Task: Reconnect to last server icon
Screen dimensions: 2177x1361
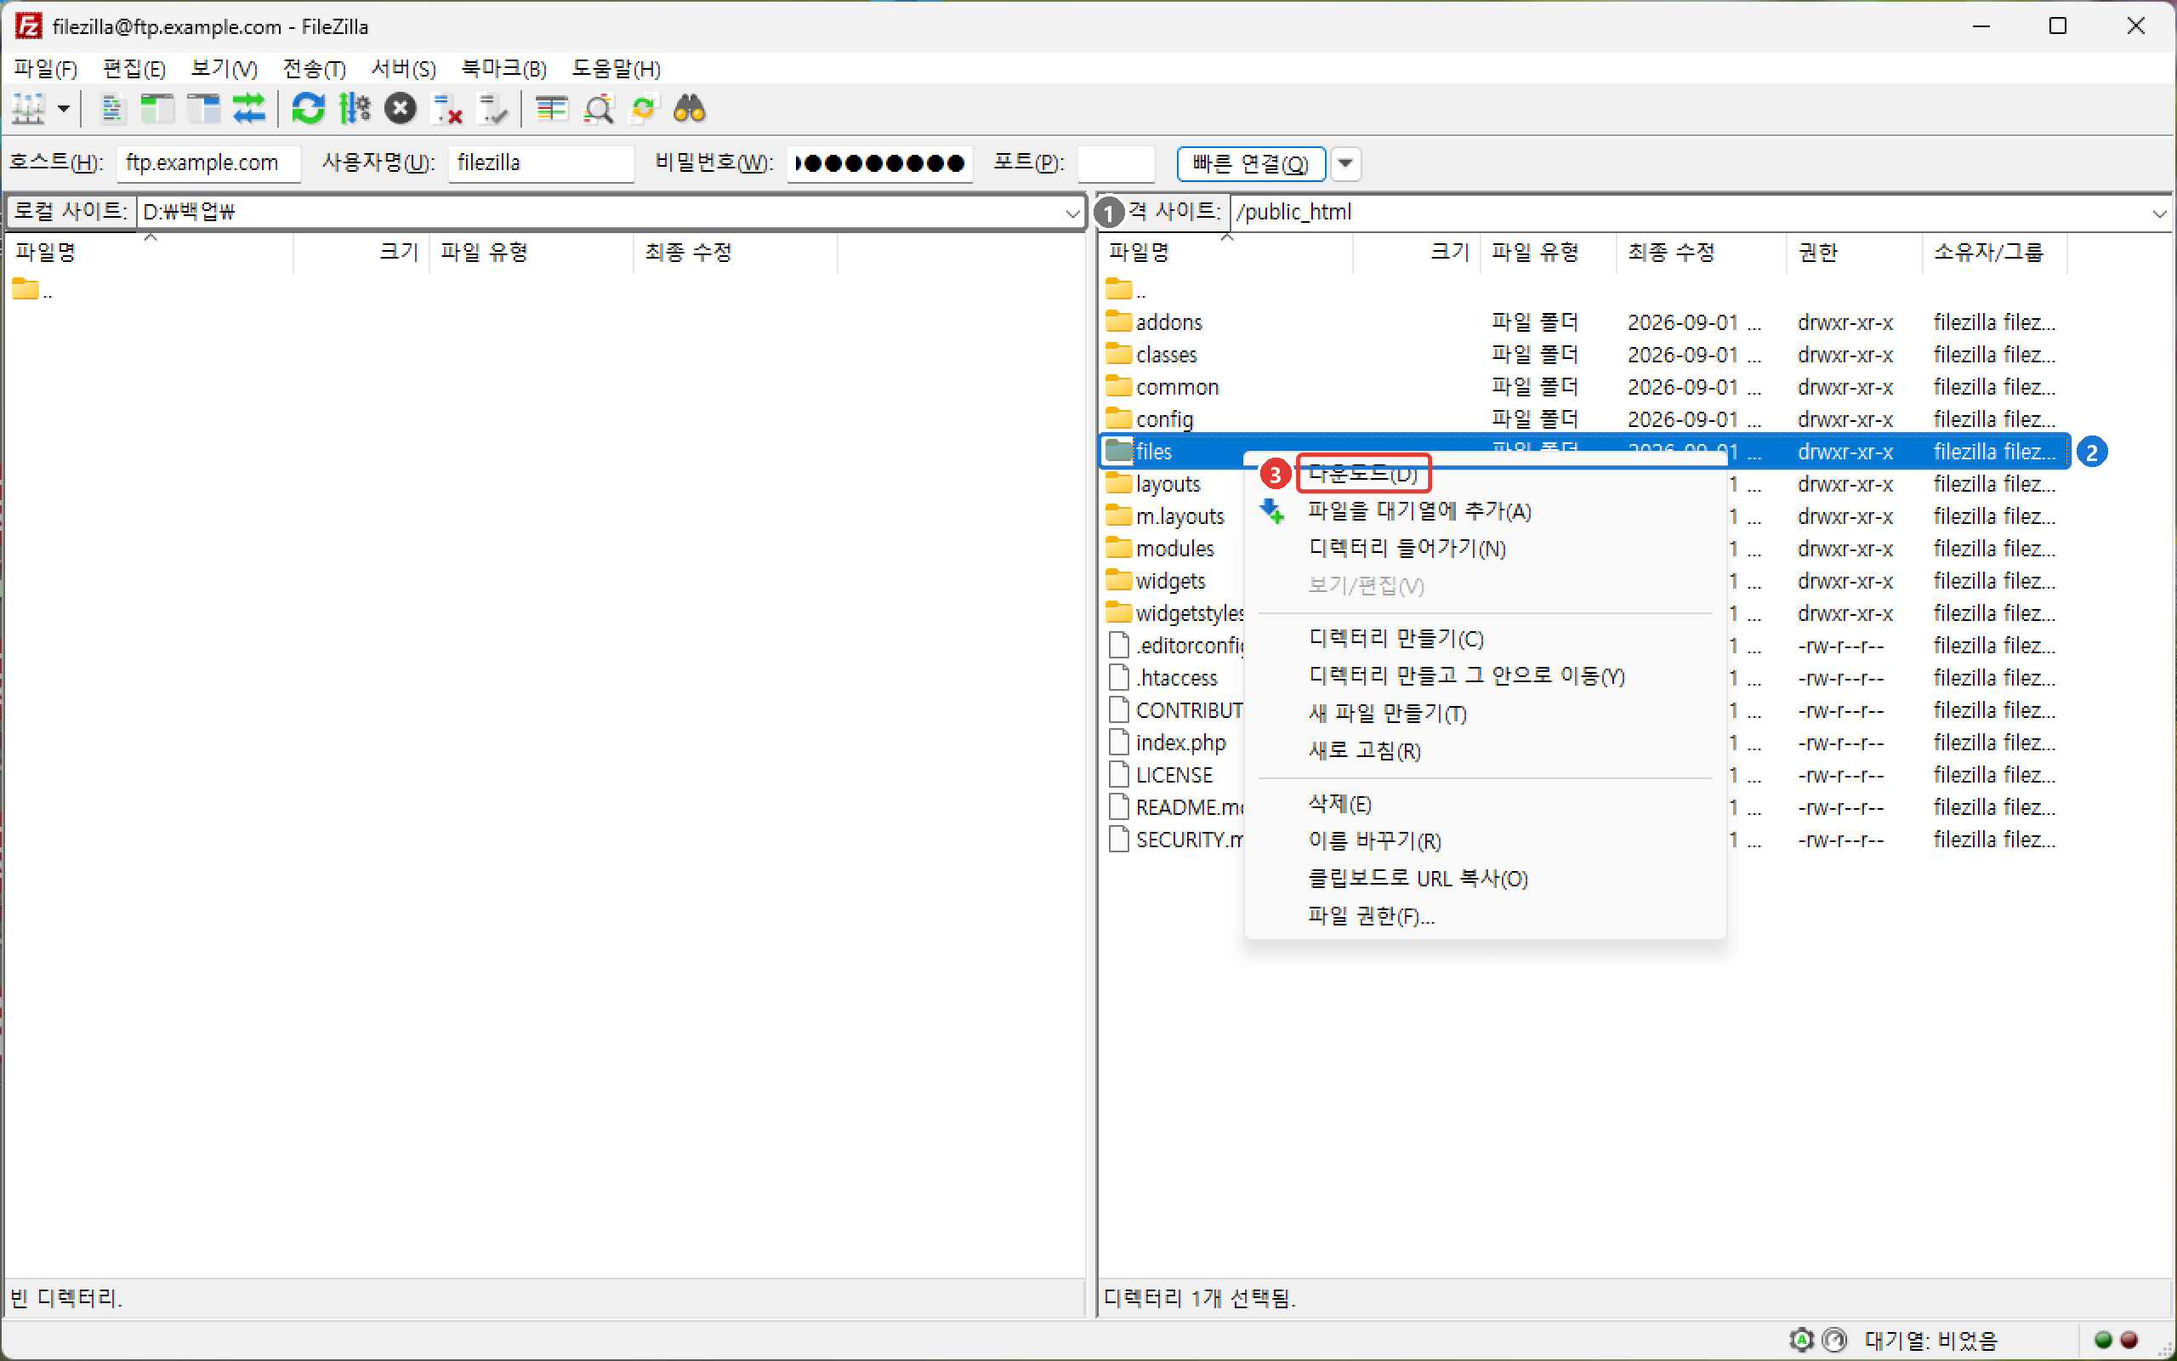Action: coord(493,110)
